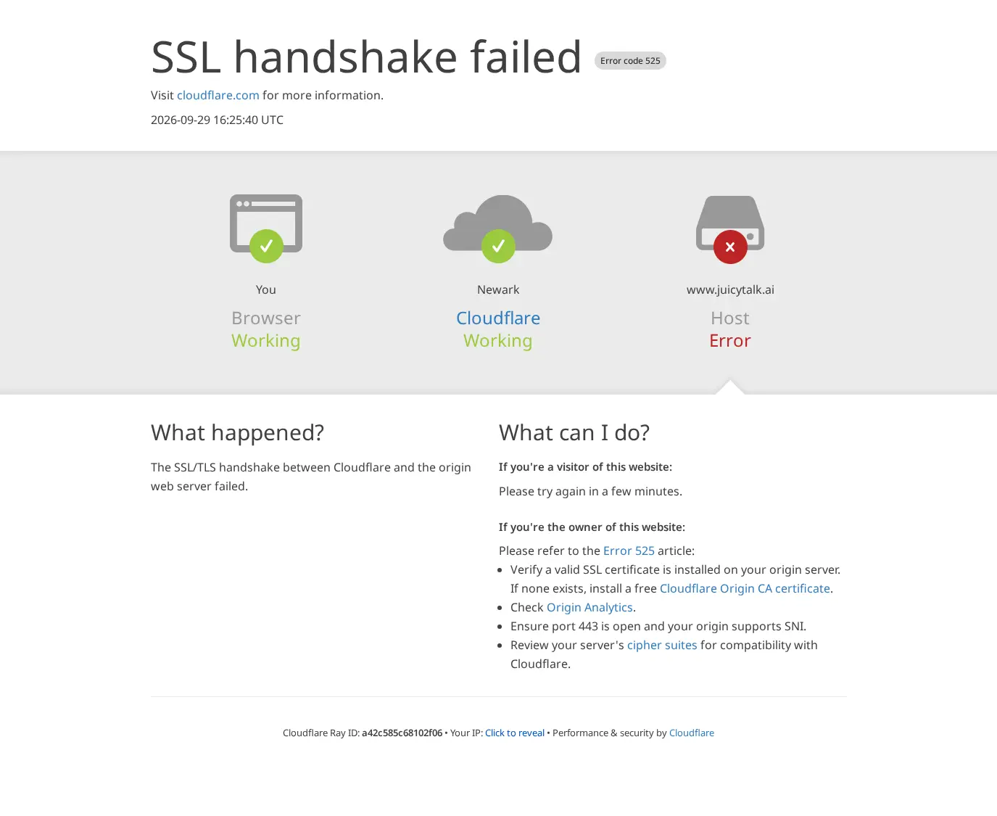Click the timestamp 2026-09-29 16:25:40 UTC
The height and width of the screenshot is (816, 997).
[217, 120]
